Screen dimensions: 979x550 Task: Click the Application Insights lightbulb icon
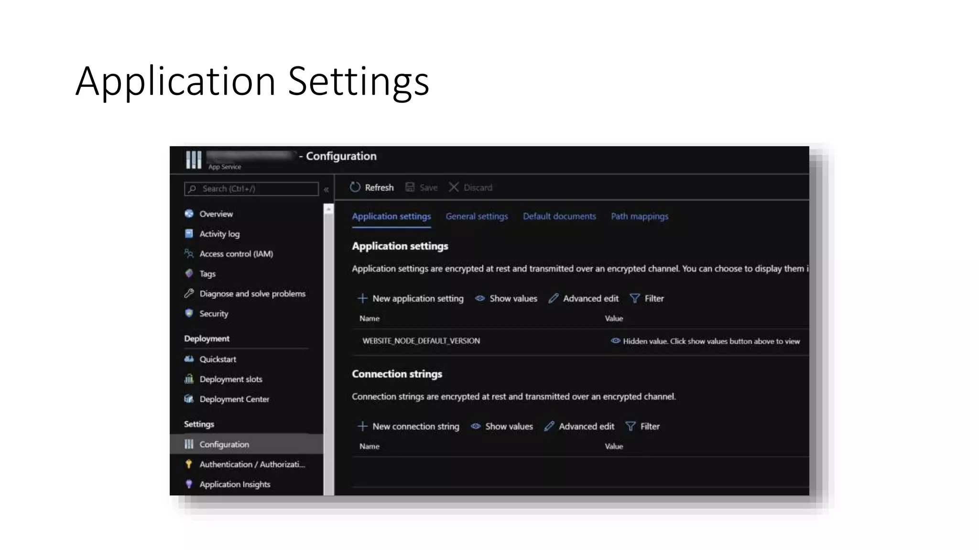189,484
